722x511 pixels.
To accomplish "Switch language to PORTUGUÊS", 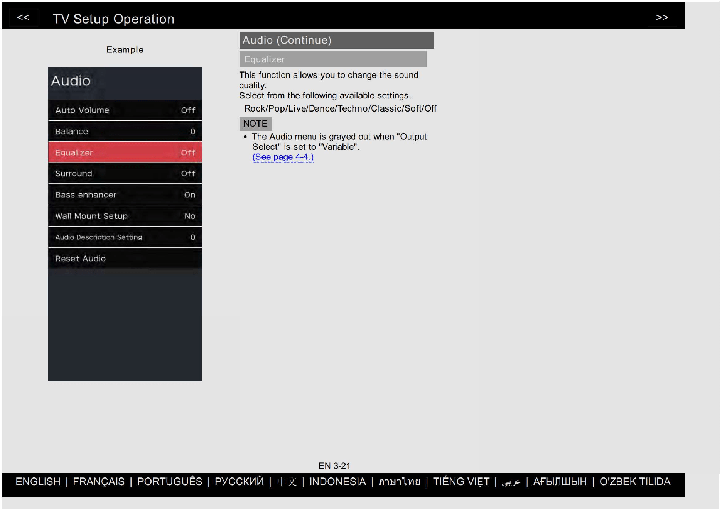I will (x=170, y=481).
